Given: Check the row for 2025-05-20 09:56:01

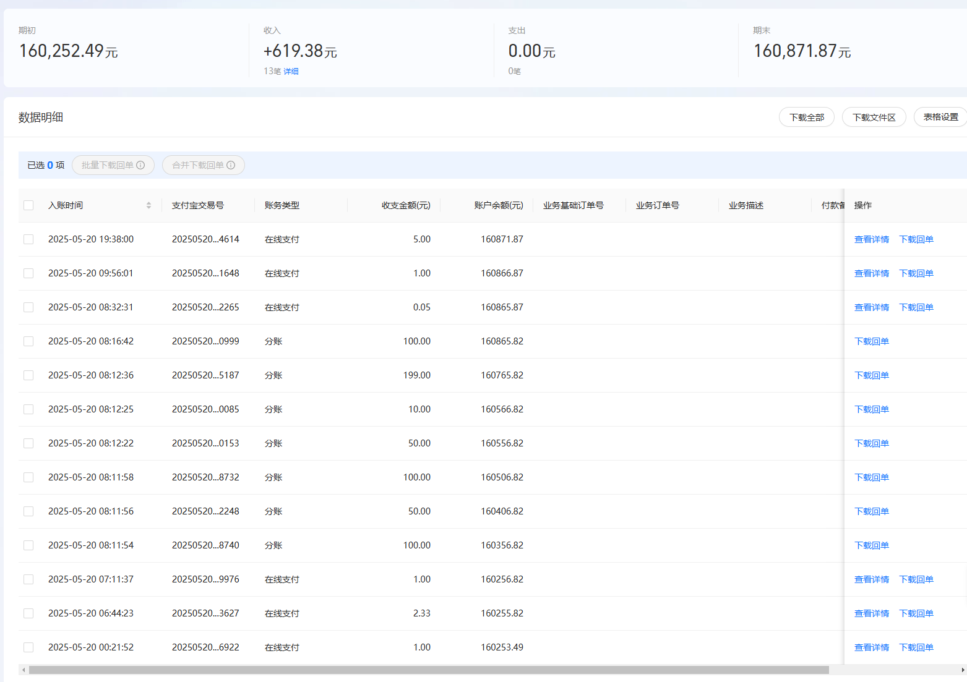Looking at the screenshot, I should pyautogui.click(x=28, y=273).
